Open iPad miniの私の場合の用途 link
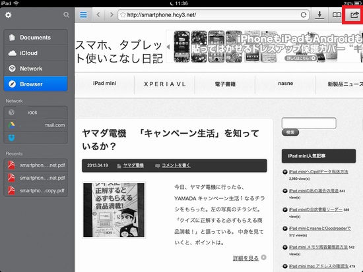The height and width of the screenshot is (272, 363). coord(313,190)
